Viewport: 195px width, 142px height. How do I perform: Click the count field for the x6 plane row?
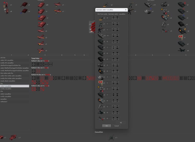[x=109, y=112]
